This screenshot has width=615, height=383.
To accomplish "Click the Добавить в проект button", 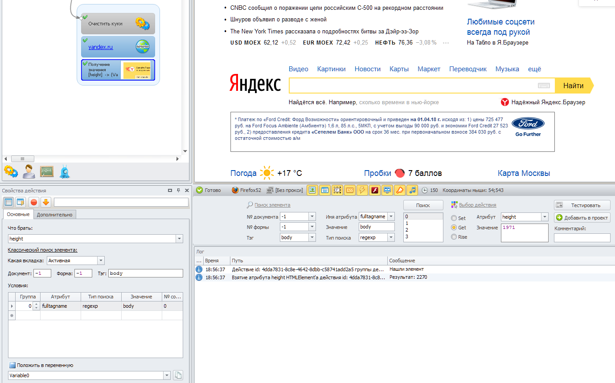I will coord(582,218).
